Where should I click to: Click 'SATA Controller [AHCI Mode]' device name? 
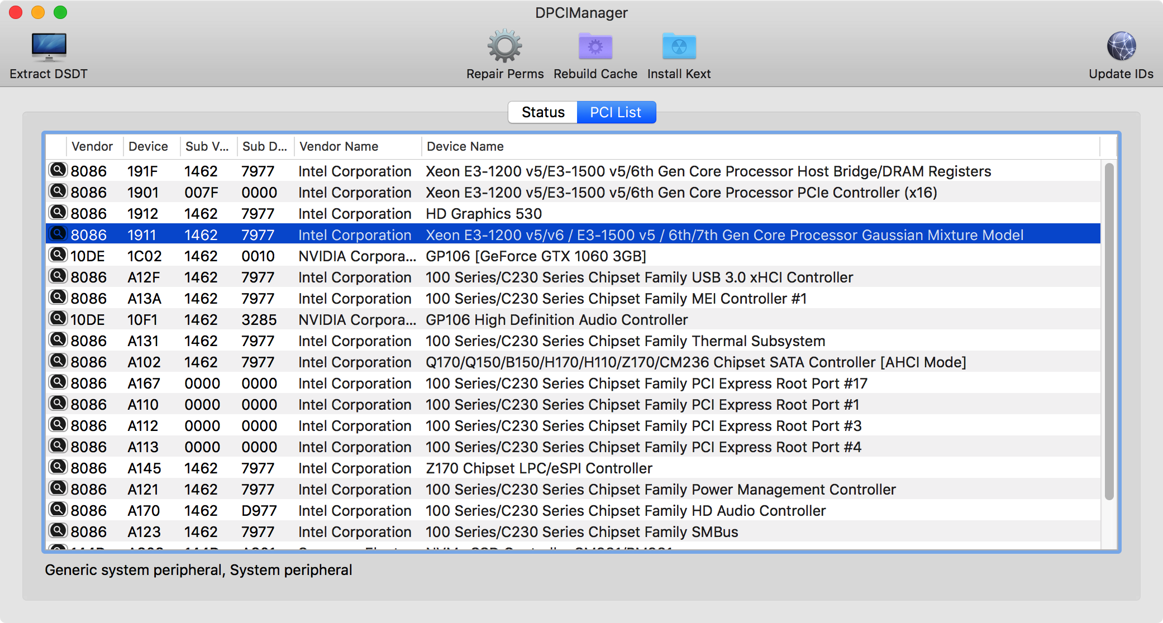click(868, 362)
